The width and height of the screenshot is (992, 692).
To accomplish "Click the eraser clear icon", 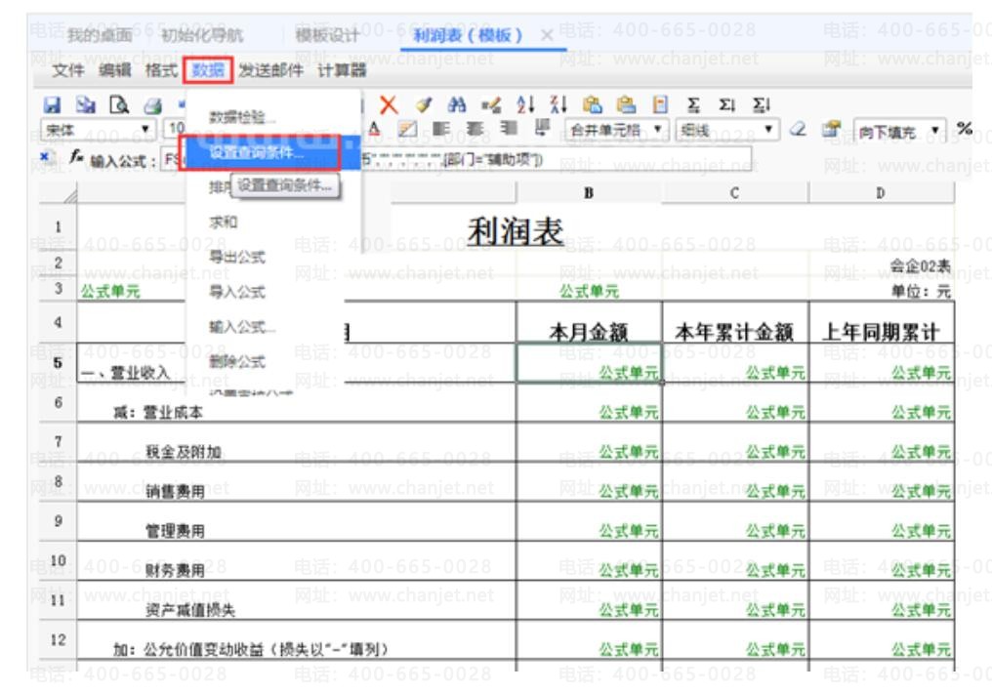I will 798,130.
